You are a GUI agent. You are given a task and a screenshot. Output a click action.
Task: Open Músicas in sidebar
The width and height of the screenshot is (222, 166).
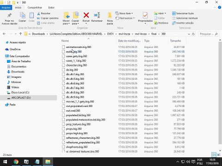point(14,82)
